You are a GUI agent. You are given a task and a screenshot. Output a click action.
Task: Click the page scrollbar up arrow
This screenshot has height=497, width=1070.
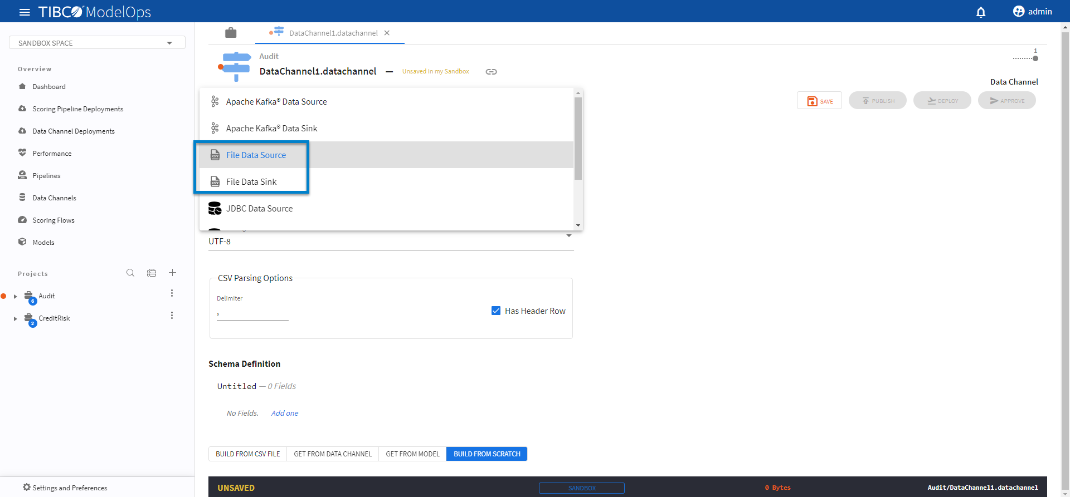click(1066, 26)
